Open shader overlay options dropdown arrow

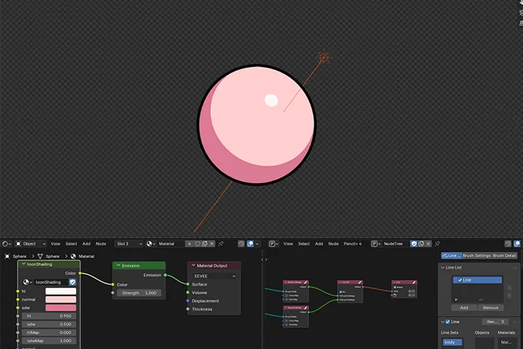point(257,244)
